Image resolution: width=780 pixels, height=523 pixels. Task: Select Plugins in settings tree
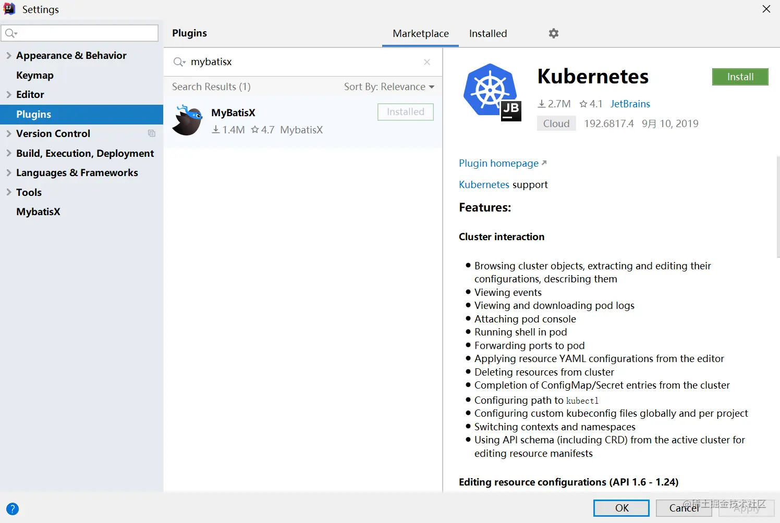(81, 114)
